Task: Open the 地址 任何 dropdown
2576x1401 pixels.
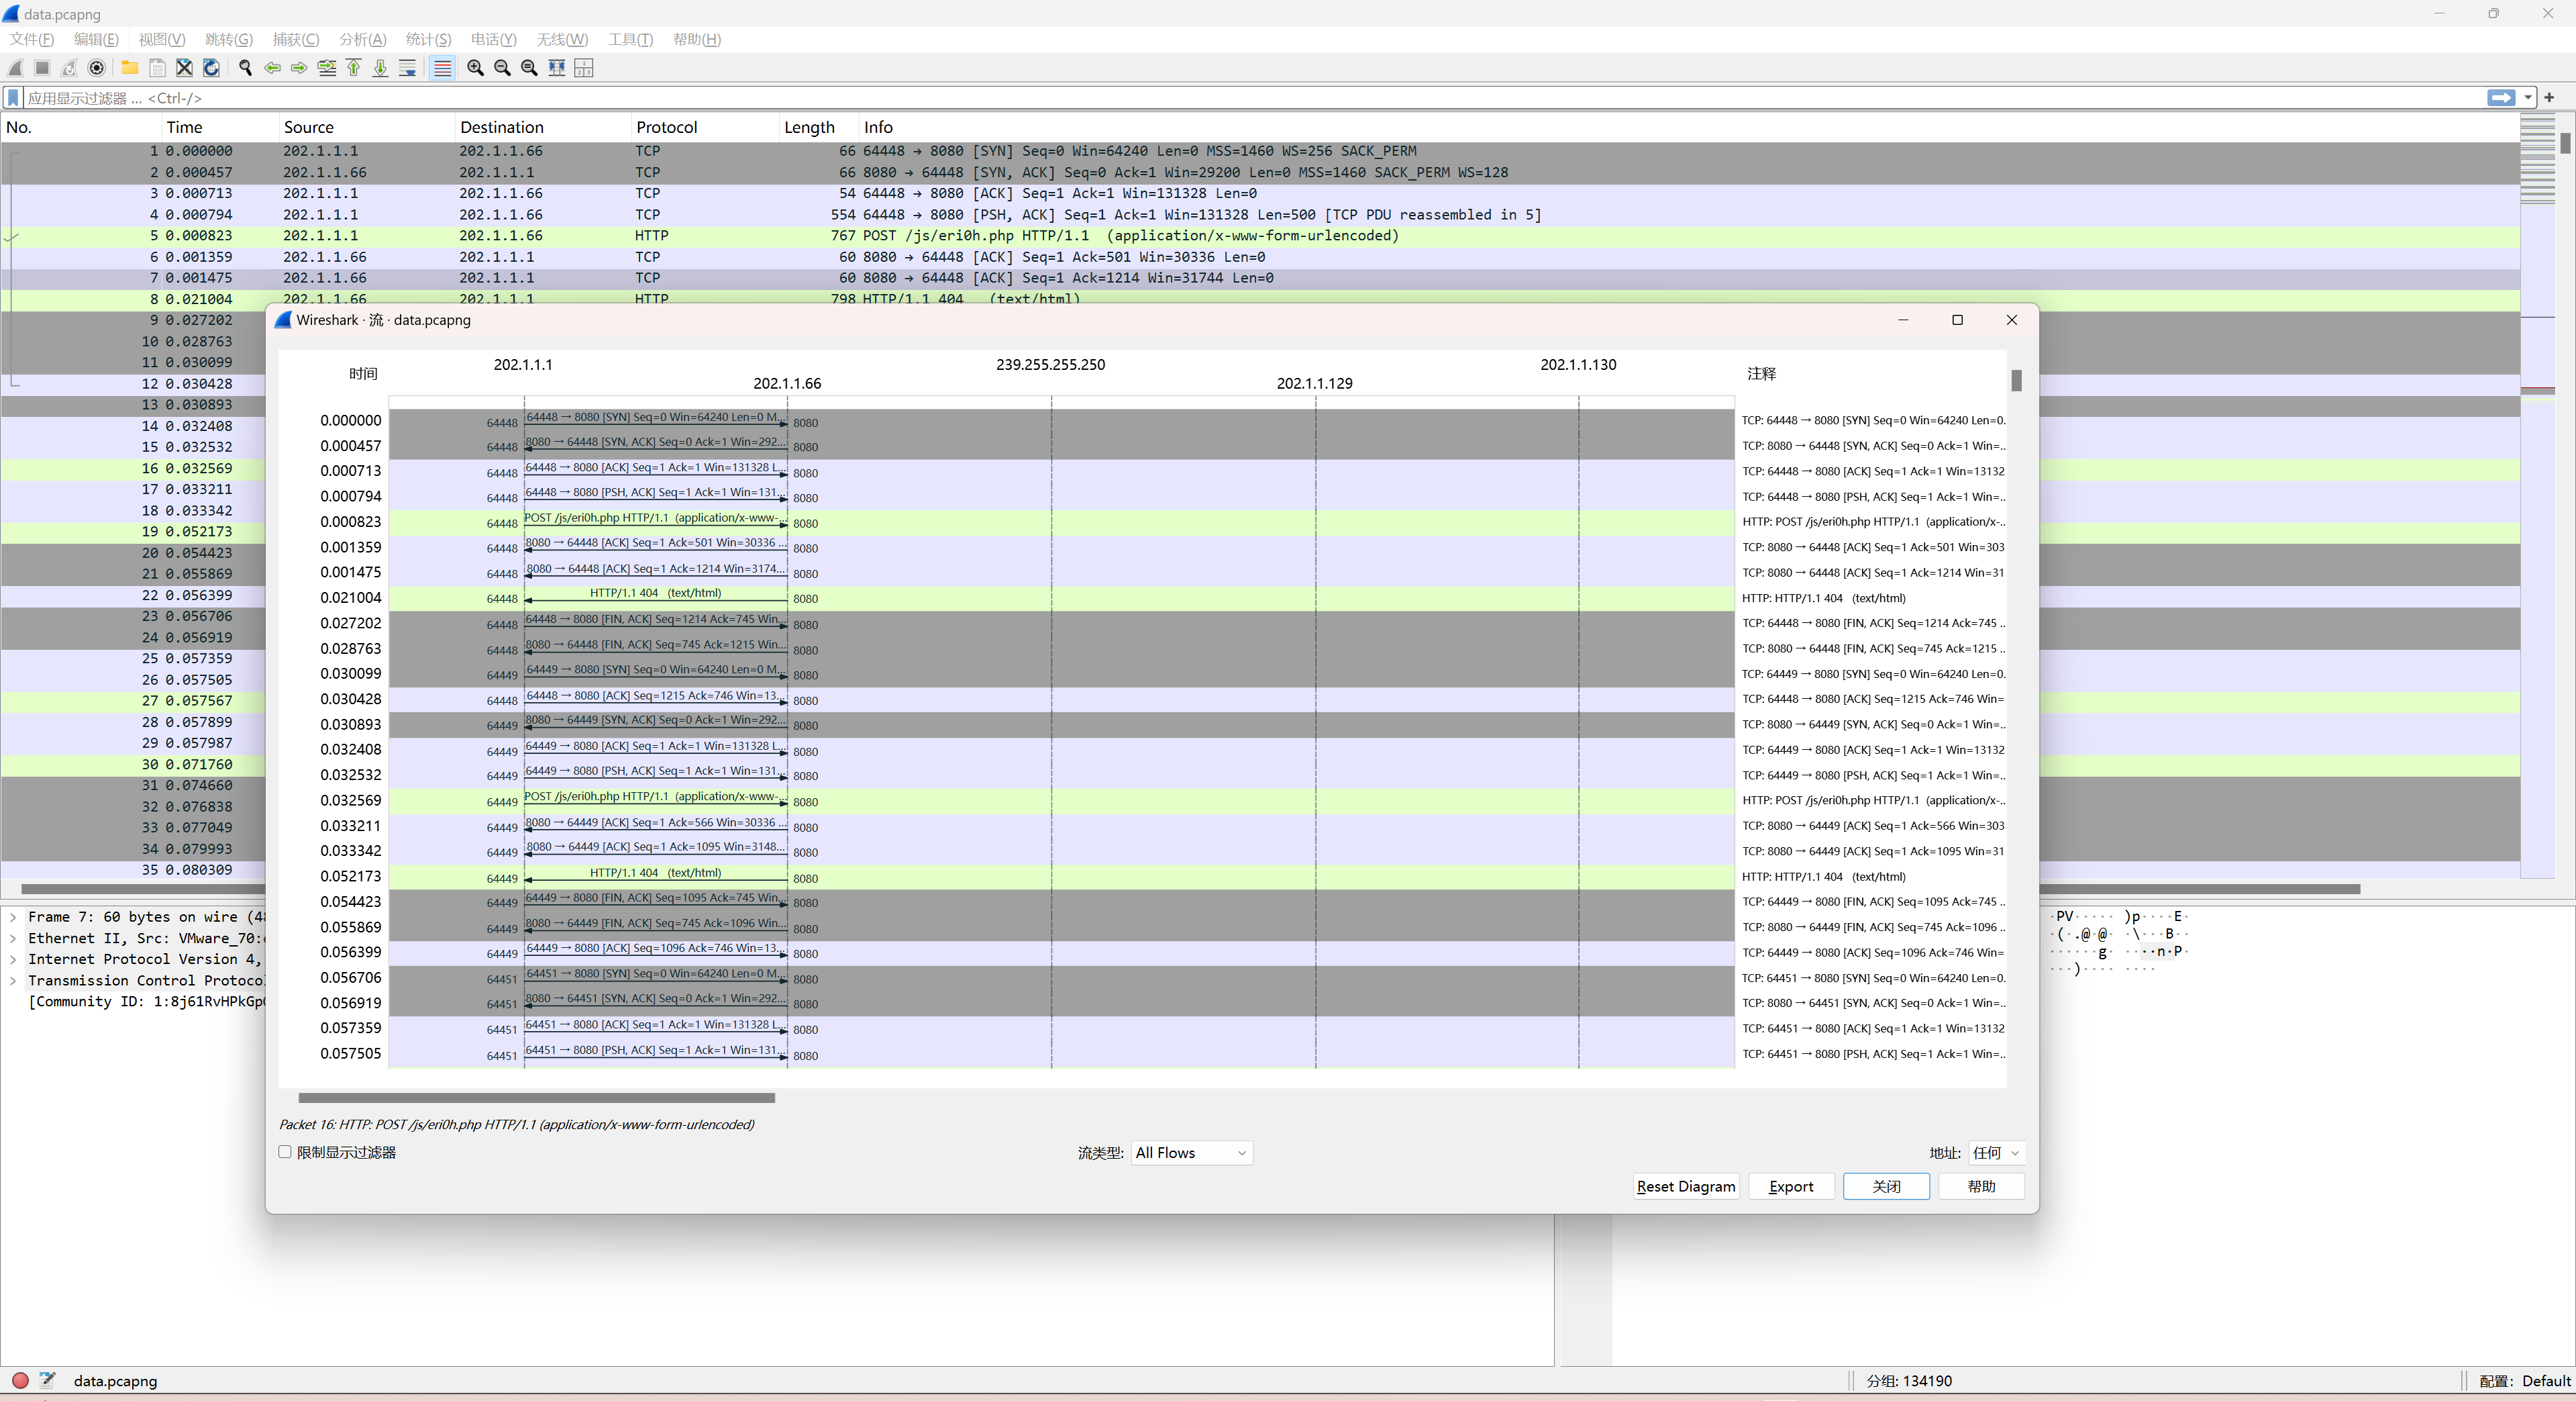Action: 1996,1153
